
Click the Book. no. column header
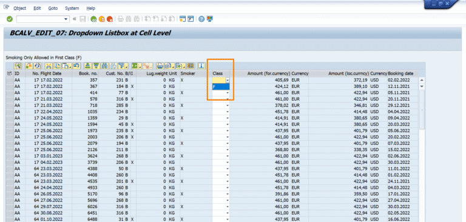pos(85,73)
